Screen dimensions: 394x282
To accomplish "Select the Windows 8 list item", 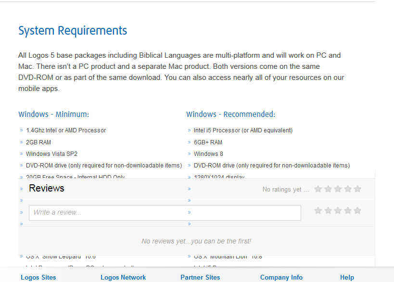I will click(208, 154).
